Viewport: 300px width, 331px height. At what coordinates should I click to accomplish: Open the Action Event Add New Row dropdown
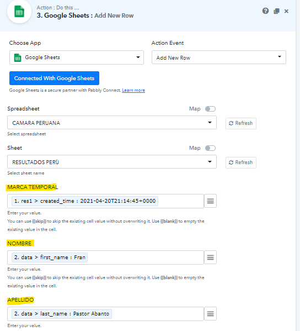click(x=219, y=57)
